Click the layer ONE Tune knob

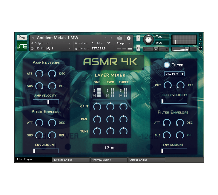click(97, 131)
